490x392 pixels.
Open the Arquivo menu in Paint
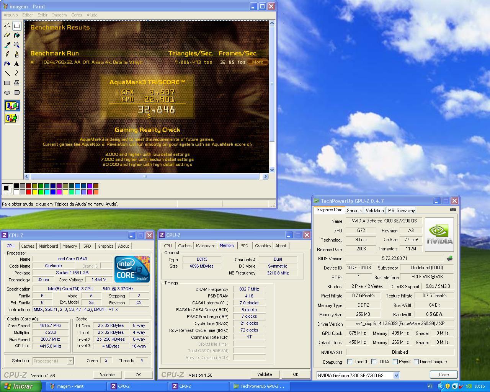(x=11, y=15)
